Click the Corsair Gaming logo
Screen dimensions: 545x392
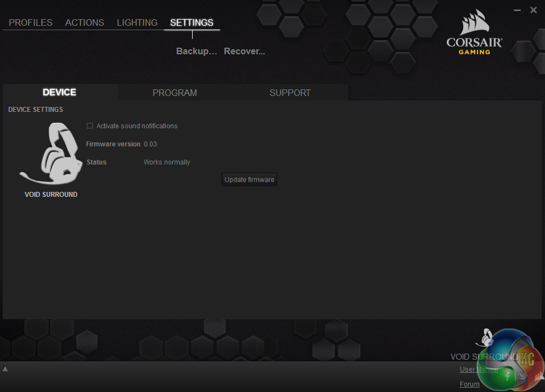click(474, 32)
